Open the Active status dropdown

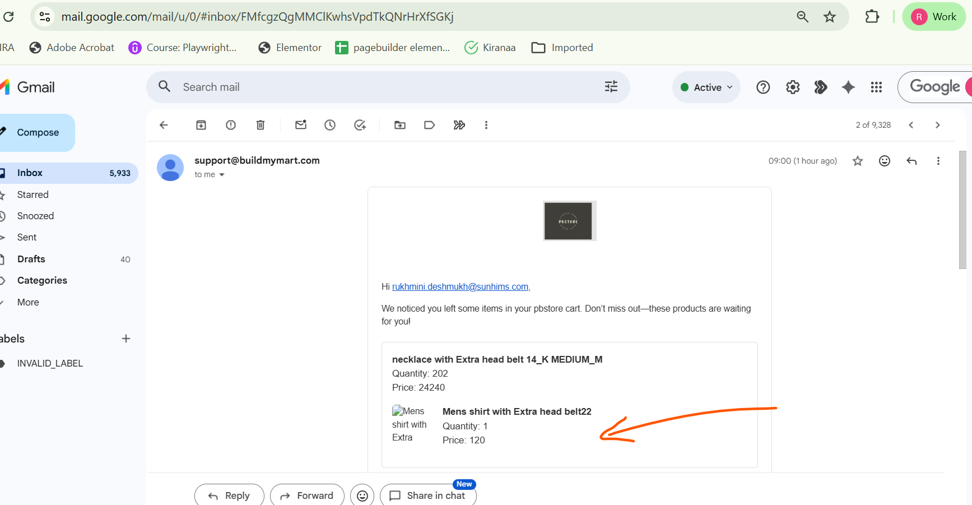click(706, 87)
